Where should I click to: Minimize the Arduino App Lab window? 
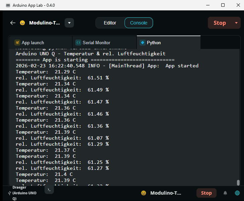(208, 5)
